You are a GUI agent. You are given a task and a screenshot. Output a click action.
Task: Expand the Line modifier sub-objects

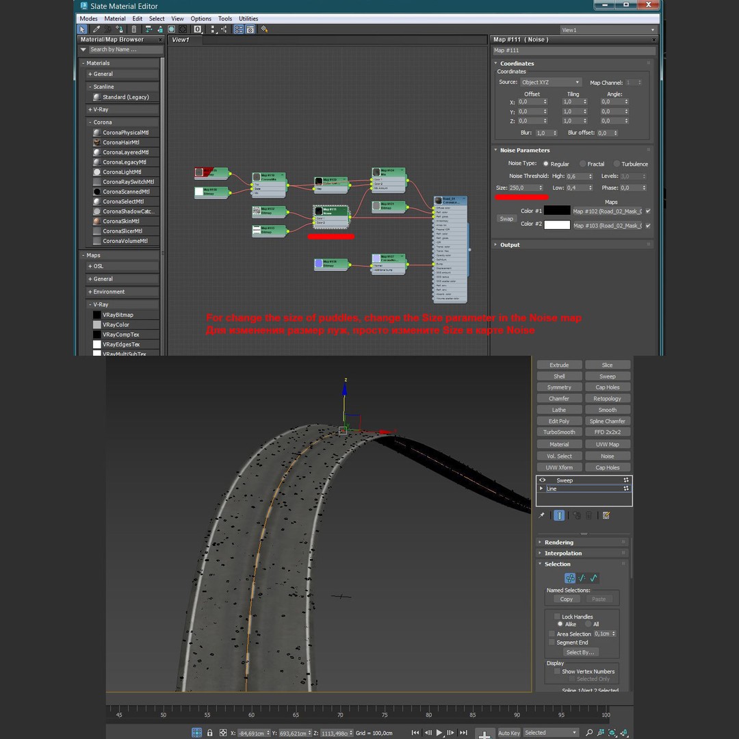click(542, 489)
